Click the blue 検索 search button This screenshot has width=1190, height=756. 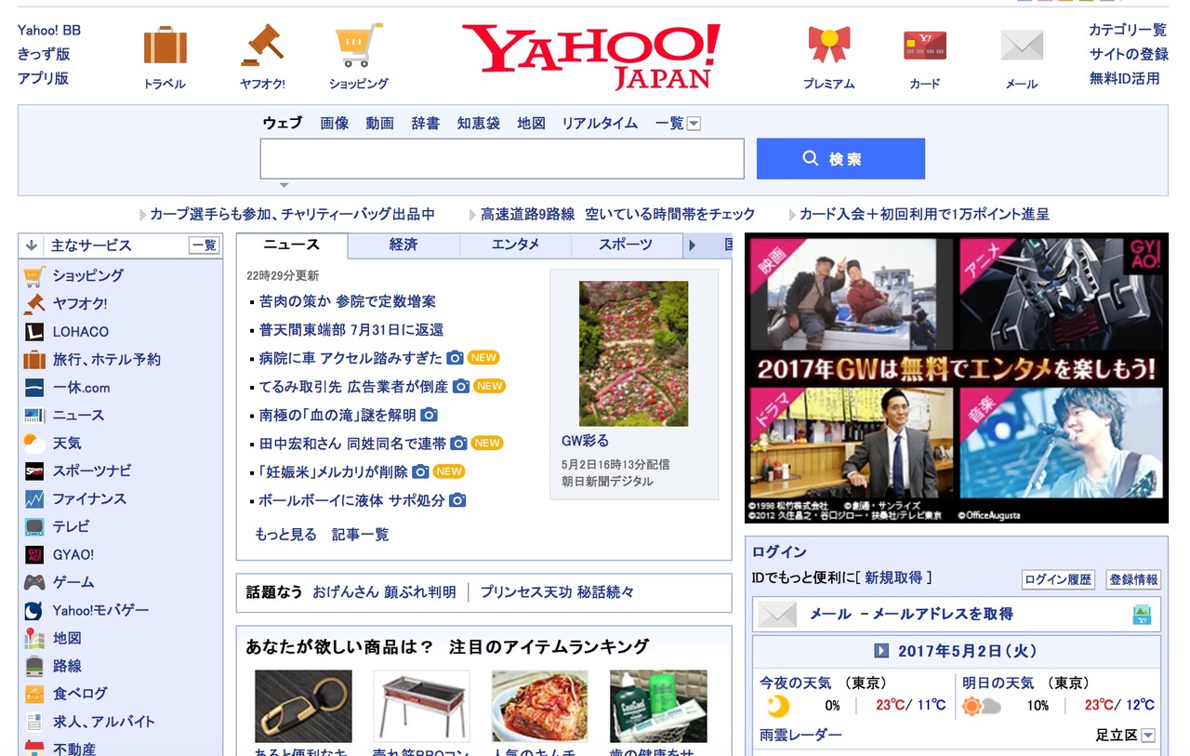pyautogui.click(x=840, y=158)
